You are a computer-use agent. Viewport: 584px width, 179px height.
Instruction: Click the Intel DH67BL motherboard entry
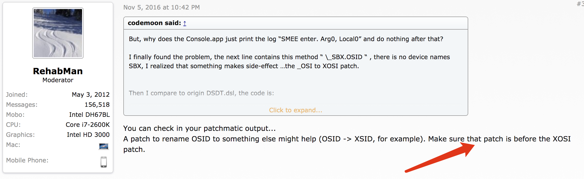tap(89, 115)
